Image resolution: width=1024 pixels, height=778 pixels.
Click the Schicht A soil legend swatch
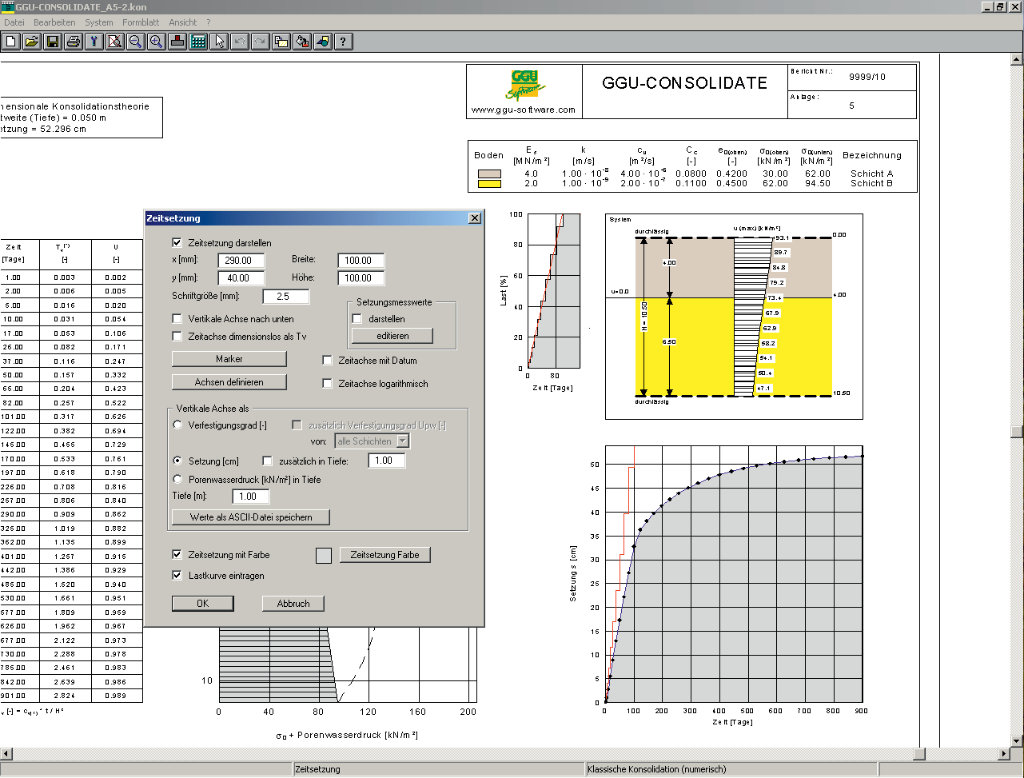click(x=489, y=174)
